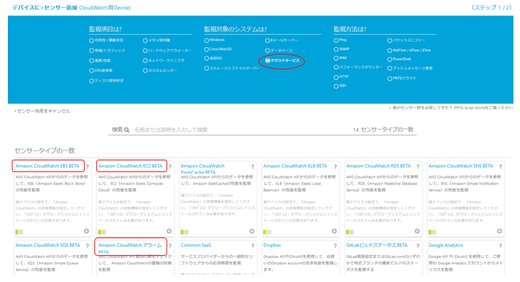Screen dimensions: 520x282
Task: Open help for Common SaaS sensor
Action: point(252,246)
